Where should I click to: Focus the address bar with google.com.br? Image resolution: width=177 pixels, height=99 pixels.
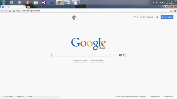tap(92, 11)
